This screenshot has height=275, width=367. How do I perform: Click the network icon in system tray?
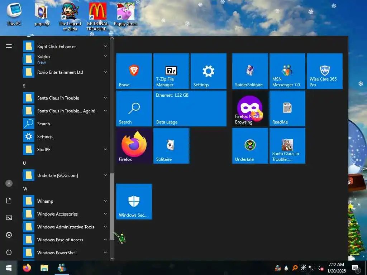[312, 268]
